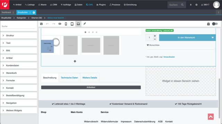Screen dimensions: 222x124
Task: Click the scroll-to-top arrow button
Action: [x=211, y=117]
